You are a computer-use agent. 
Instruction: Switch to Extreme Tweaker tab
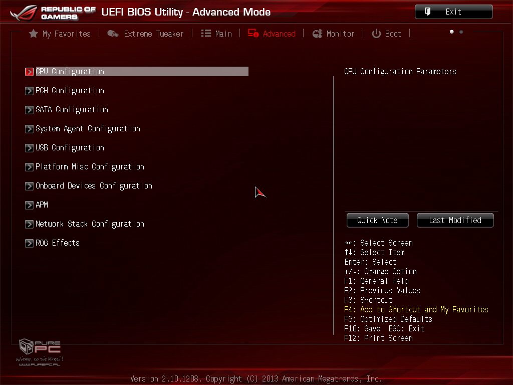point(145,34)
